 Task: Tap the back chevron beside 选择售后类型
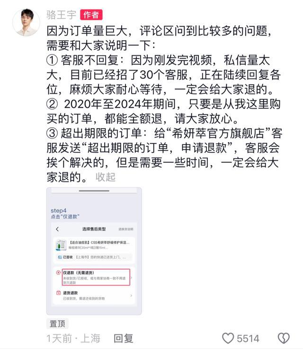coord(57,229)
